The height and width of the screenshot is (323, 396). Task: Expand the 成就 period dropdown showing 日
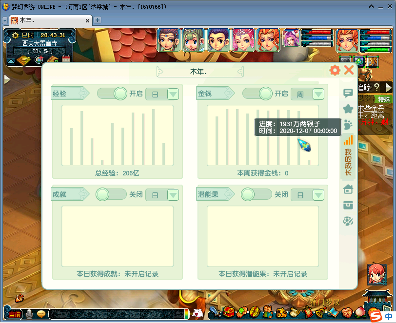pos(173,195)
